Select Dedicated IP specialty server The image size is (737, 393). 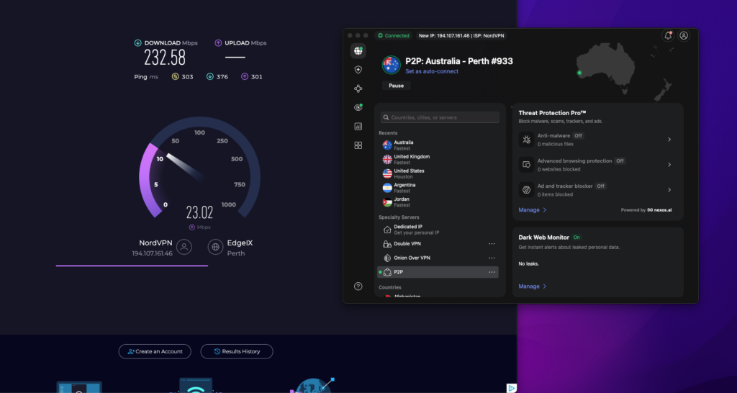(x=440, y=230)
